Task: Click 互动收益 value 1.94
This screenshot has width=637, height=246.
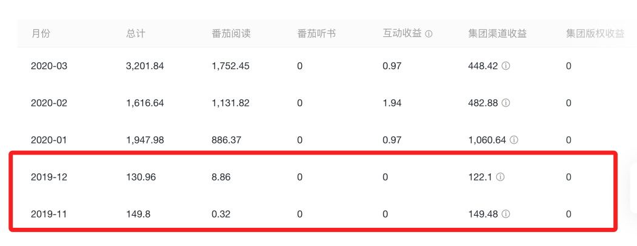Action: tap(392, 103)
